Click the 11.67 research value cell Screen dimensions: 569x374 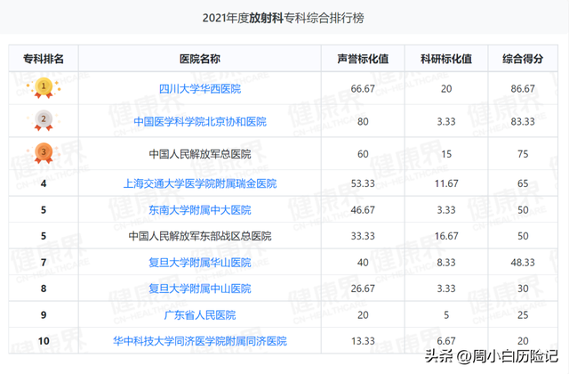pyautogui.click(x=446, y=183)
